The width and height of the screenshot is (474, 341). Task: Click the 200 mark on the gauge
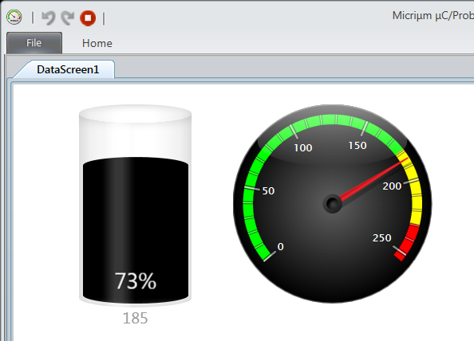point(392,186)
